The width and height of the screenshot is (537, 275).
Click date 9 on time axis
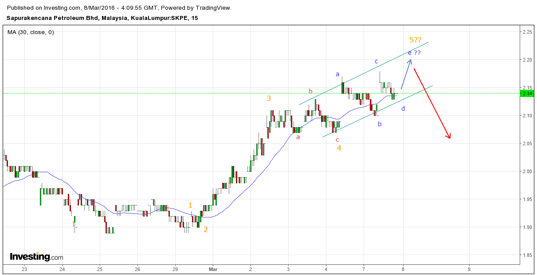469,269
